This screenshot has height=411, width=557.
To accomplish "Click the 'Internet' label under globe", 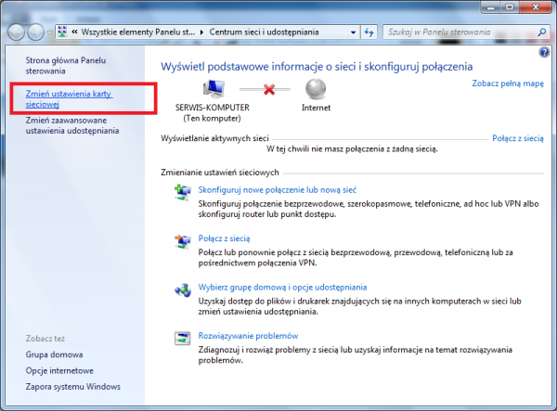I will tap(317, 108).
